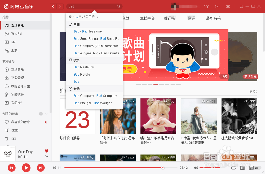The width and height of the screenshot is (265, 174).
Task: Open the 韩语歌 playlist with 54423 plays
Action: click(x=199, y=116)
